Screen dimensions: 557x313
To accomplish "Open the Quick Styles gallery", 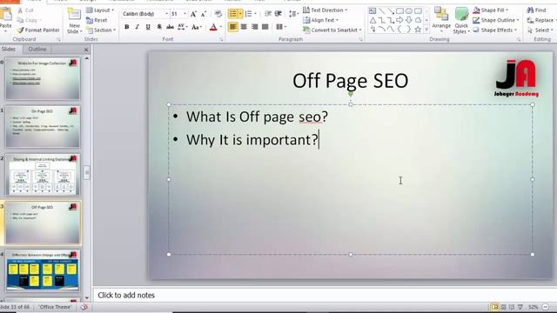I will 461,21.
